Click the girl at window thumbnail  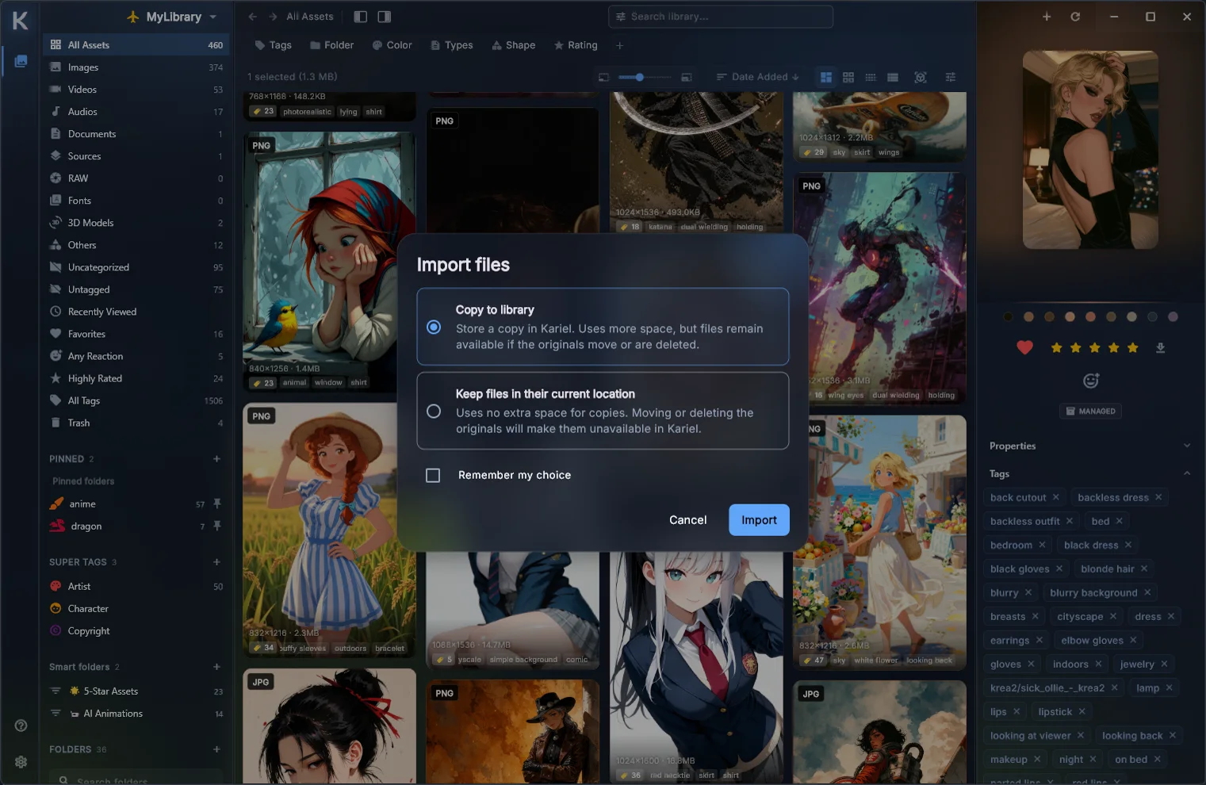tap(329, 262)
